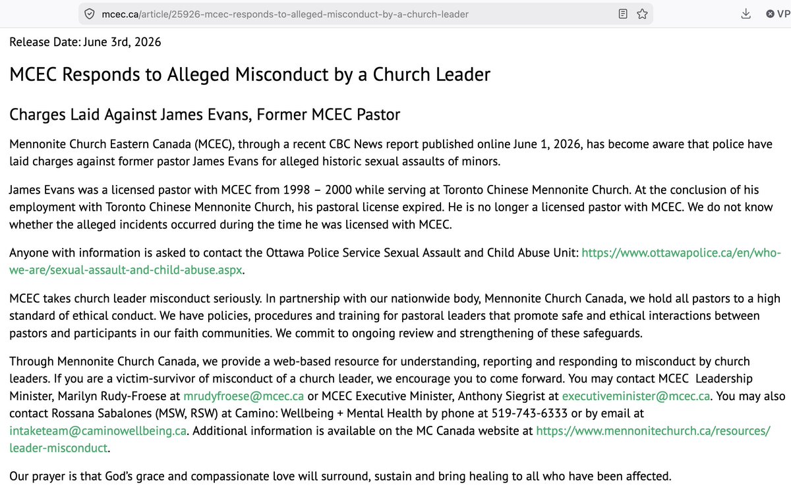Viewport: 791px width, 493px height.
Task: Click headline 'MCEC Responds to Alleged Misconduct'
Action: (250, 74)
